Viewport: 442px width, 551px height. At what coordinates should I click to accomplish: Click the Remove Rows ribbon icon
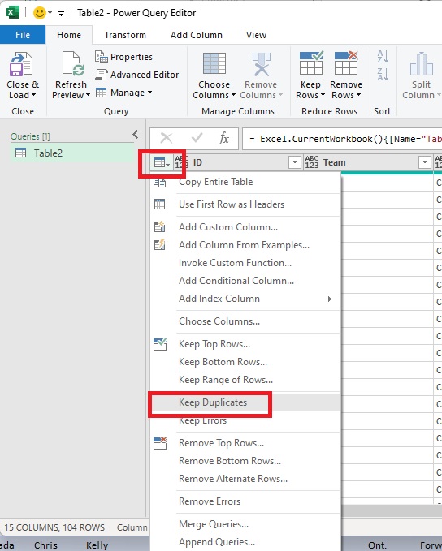(346, 62)
